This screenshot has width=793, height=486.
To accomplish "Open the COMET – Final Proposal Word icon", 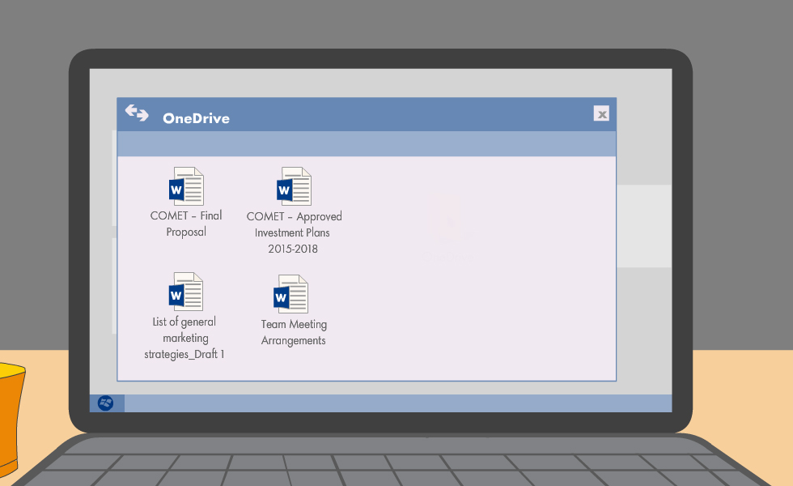I will click(x=186, y=186).
